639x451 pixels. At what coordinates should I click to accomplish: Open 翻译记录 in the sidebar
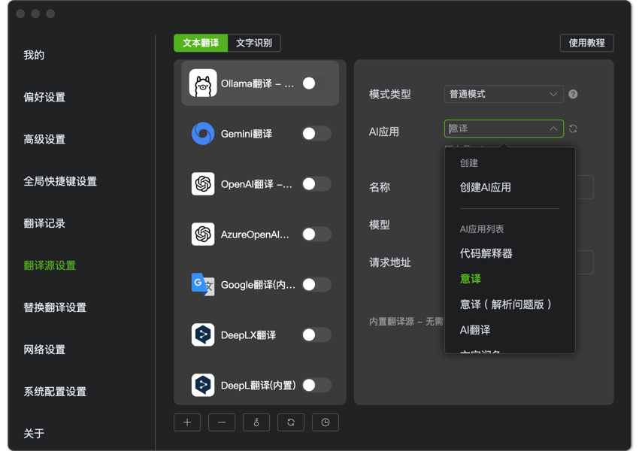(44, 223)
